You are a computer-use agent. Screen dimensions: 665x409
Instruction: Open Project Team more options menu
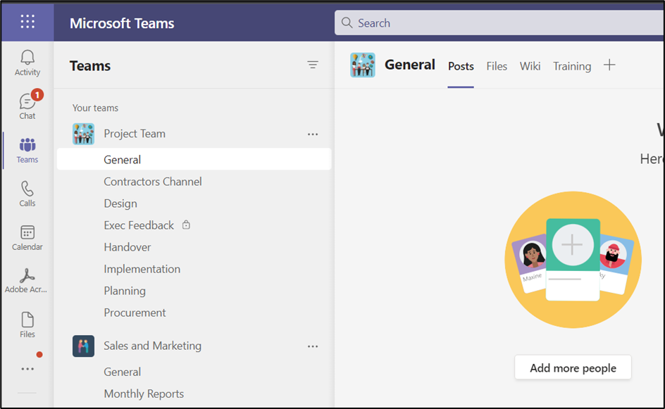313,134
